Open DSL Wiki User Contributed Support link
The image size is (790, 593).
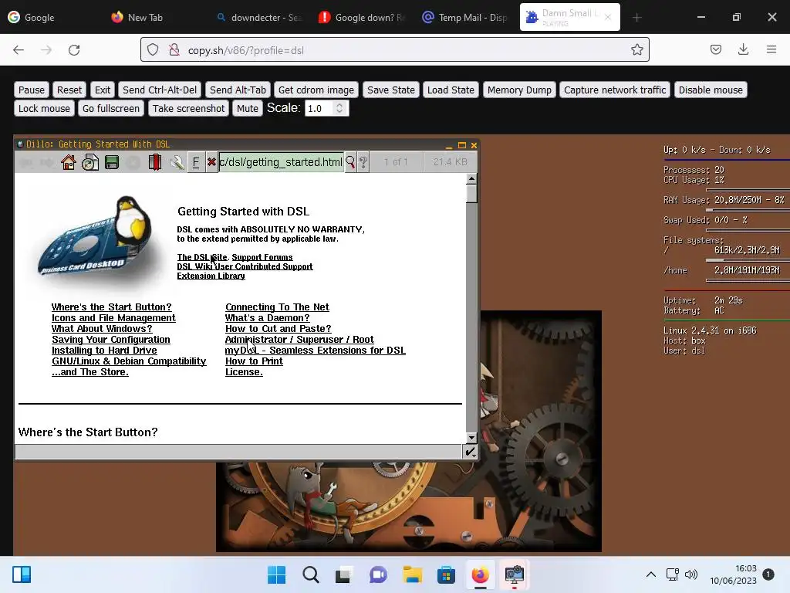(x=245, y=266)
